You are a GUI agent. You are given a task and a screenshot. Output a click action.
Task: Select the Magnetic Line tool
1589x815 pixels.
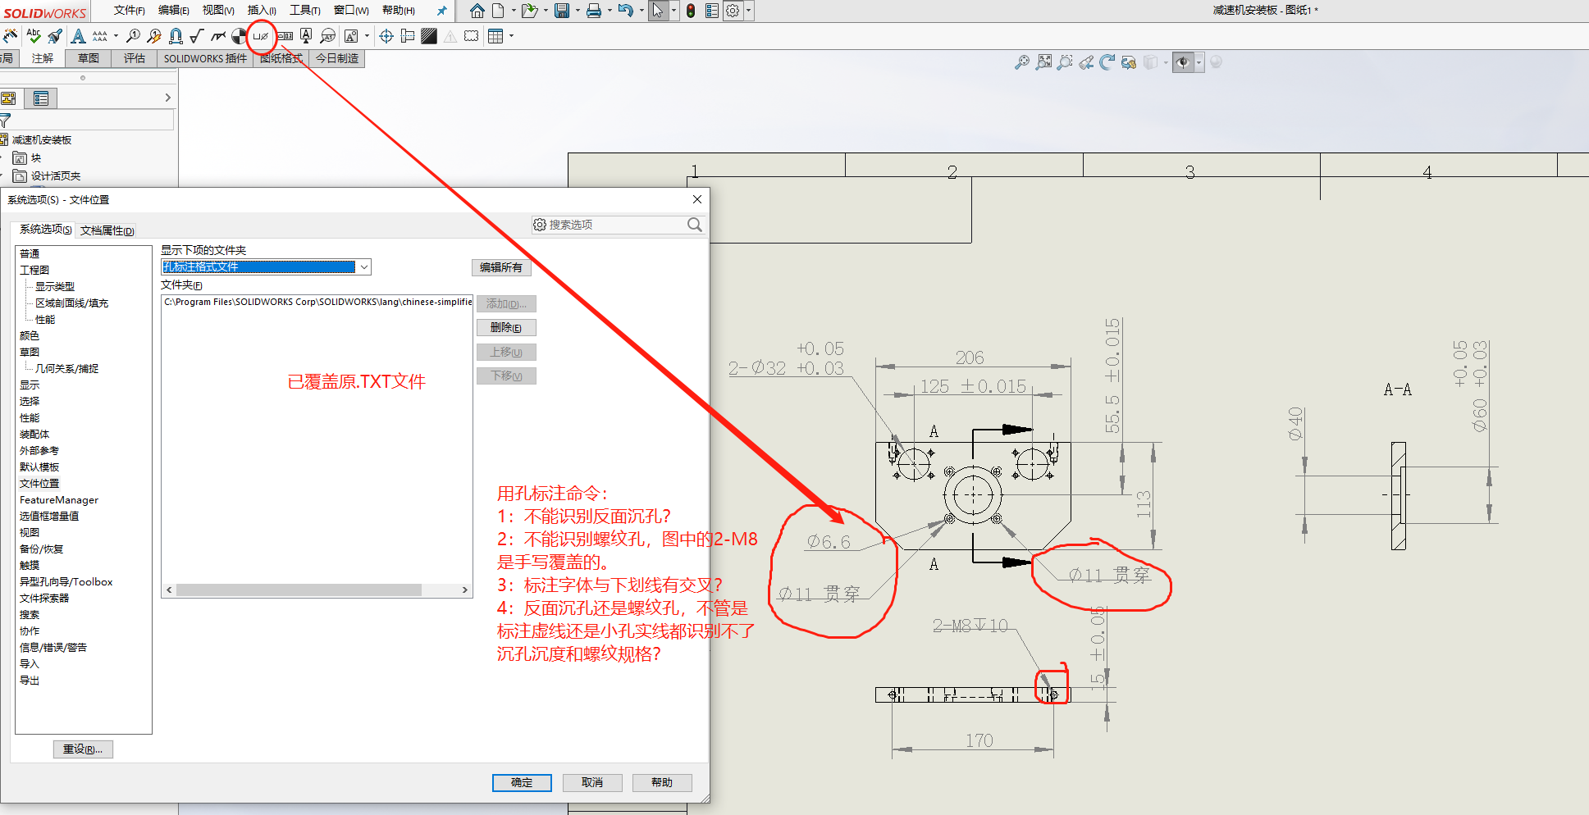[176, 36]
